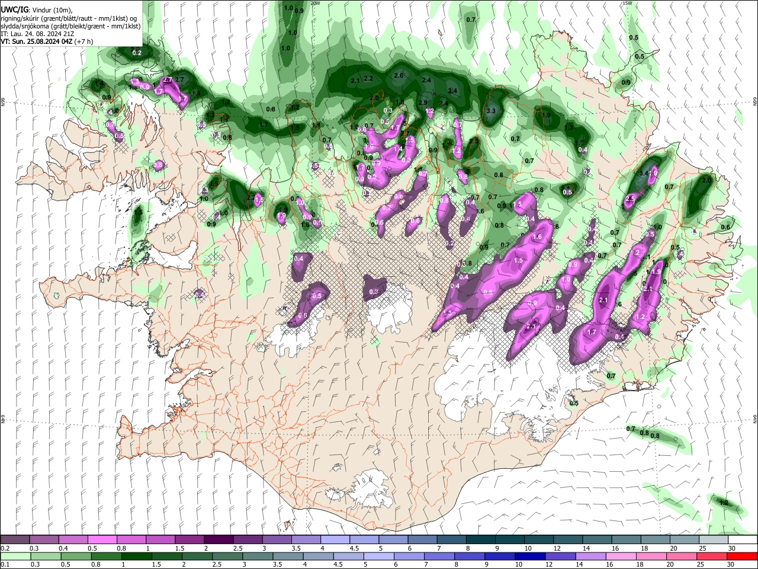Viewport: 758px width, 569px height.
Task: Click the 'IT: Lau. 24. 08. 2024 21Z' line
Action: tap(37, 34)
